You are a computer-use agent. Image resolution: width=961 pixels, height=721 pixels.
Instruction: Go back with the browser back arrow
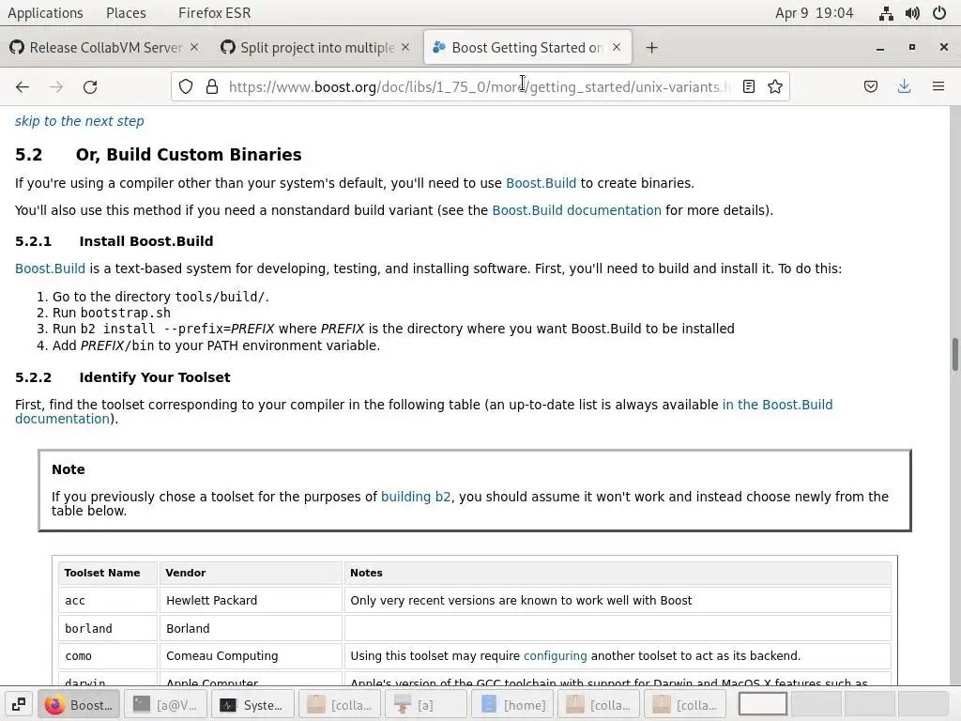pyautogui.click(x=23, y=86)
